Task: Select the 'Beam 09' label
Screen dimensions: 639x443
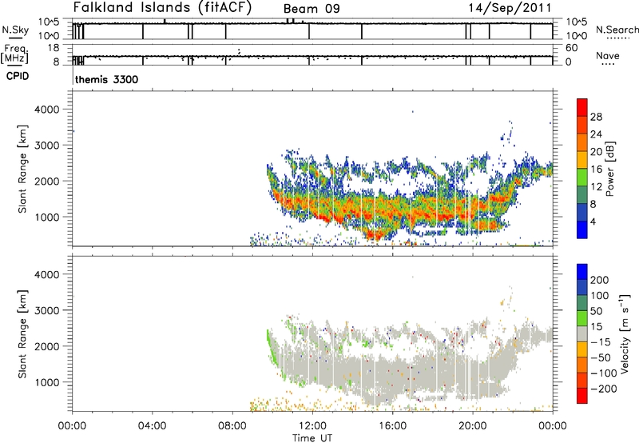Action: pos(312,9)
